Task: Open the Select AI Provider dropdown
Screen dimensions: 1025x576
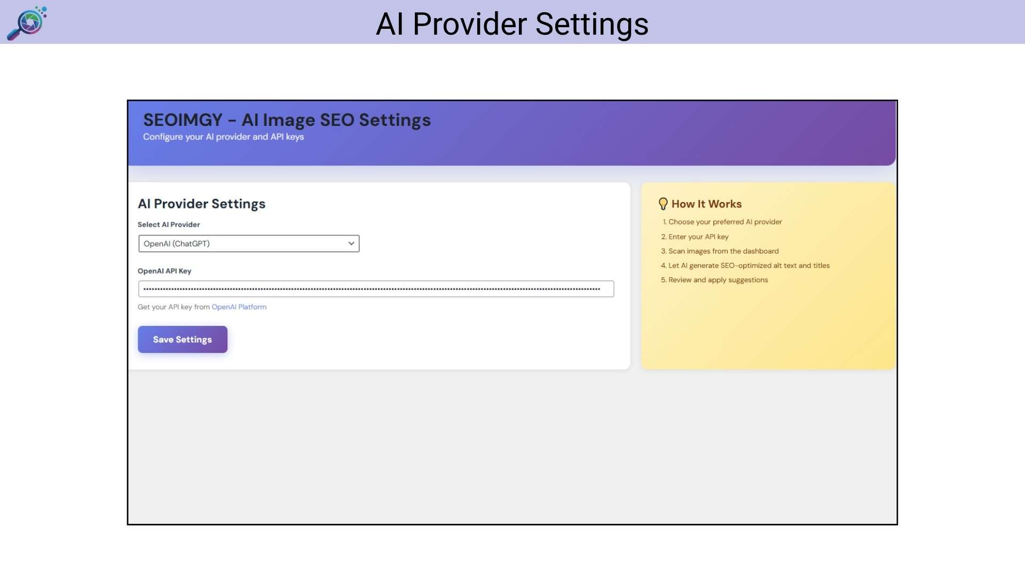Action: click(249, 244)
